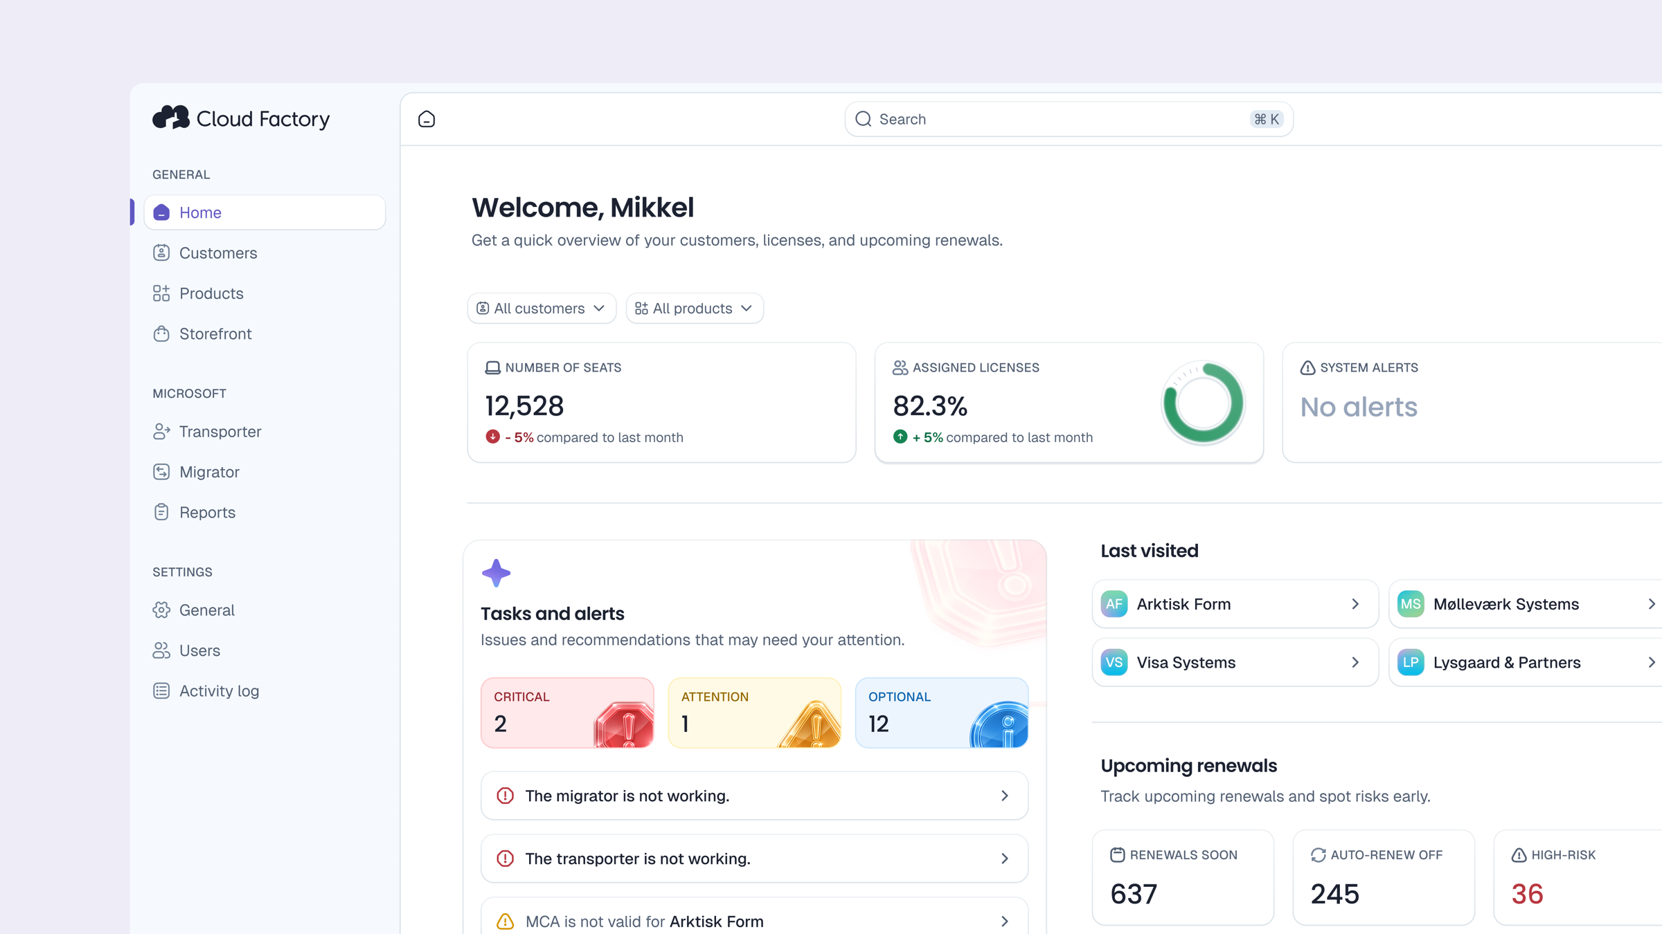Click the Products sidebar icon
The height and width of the screenshot is (934, 1662).
[x=161, y=293]
